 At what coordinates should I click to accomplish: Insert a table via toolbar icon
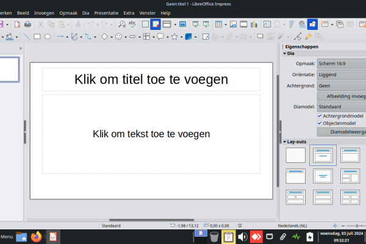click(218, 24)
